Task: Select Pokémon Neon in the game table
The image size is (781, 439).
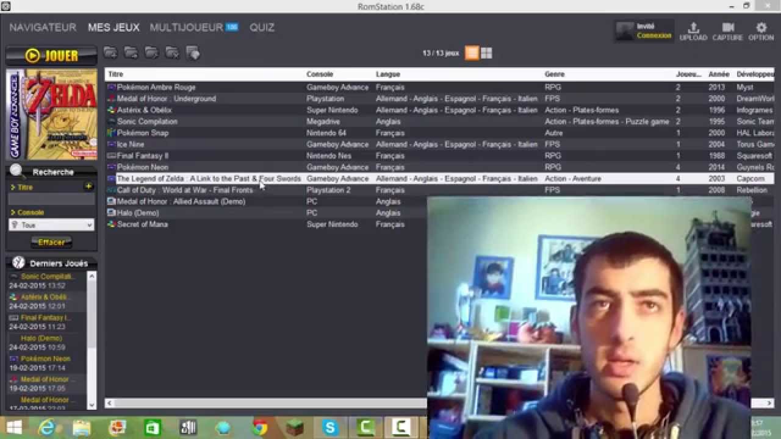Action: pos(439,167)
